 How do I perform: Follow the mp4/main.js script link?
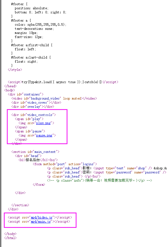pyautogui.click(x=41, y=222)
